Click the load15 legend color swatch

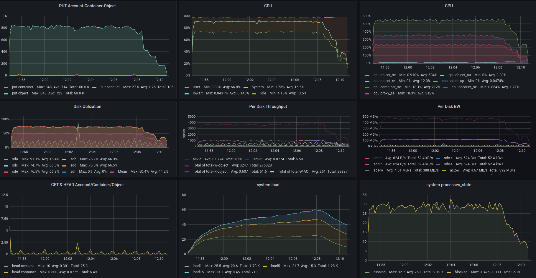(187, 272)
